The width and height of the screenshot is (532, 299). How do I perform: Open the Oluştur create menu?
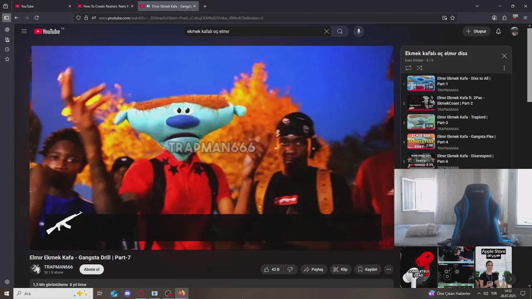[476, 31]
